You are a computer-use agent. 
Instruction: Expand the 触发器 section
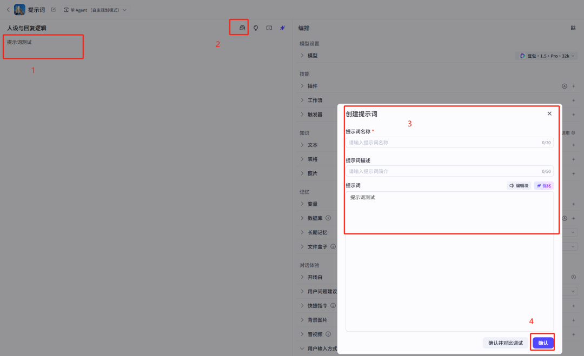302,114
